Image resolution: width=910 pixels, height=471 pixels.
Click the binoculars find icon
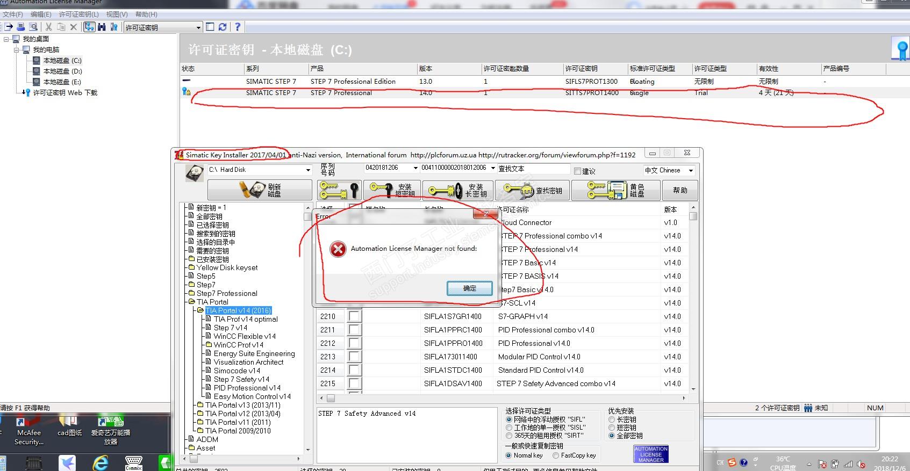click(x=102, y=27)
